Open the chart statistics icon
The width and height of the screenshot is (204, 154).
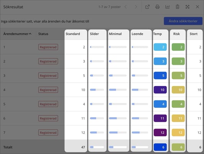point(168,7)
